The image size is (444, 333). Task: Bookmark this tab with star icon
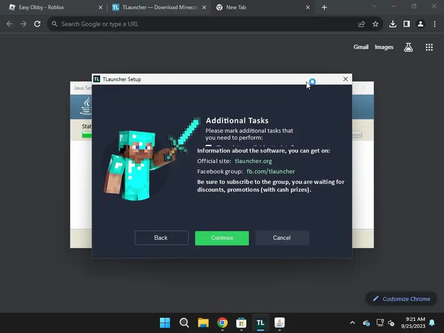click(x=375, y=24)
